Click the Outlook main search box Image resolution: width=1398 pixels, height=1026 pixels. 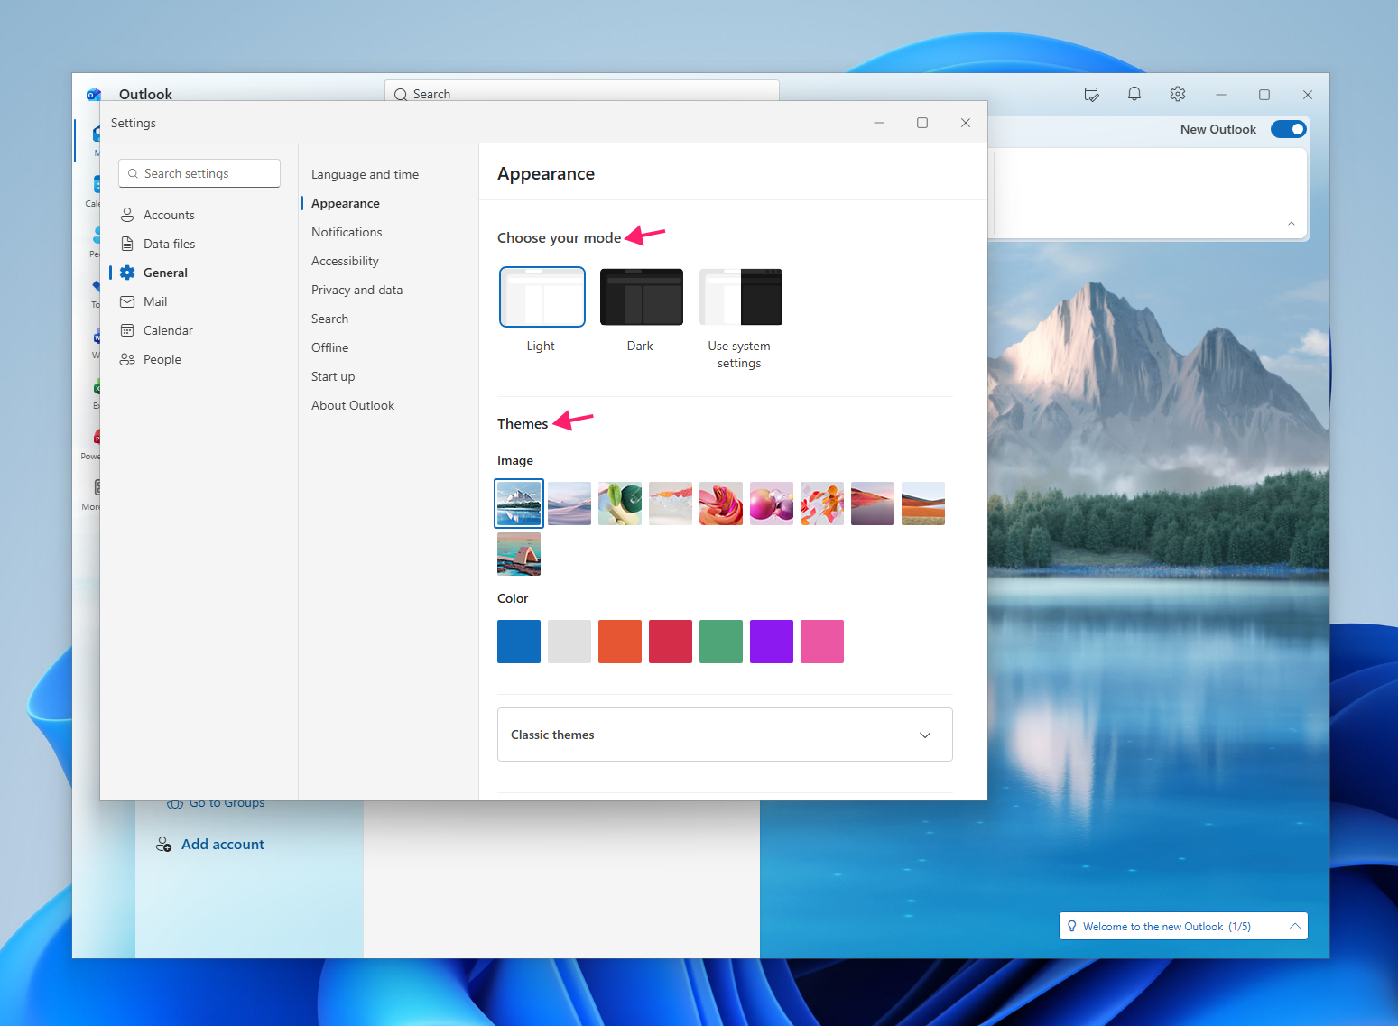(581, 91)
